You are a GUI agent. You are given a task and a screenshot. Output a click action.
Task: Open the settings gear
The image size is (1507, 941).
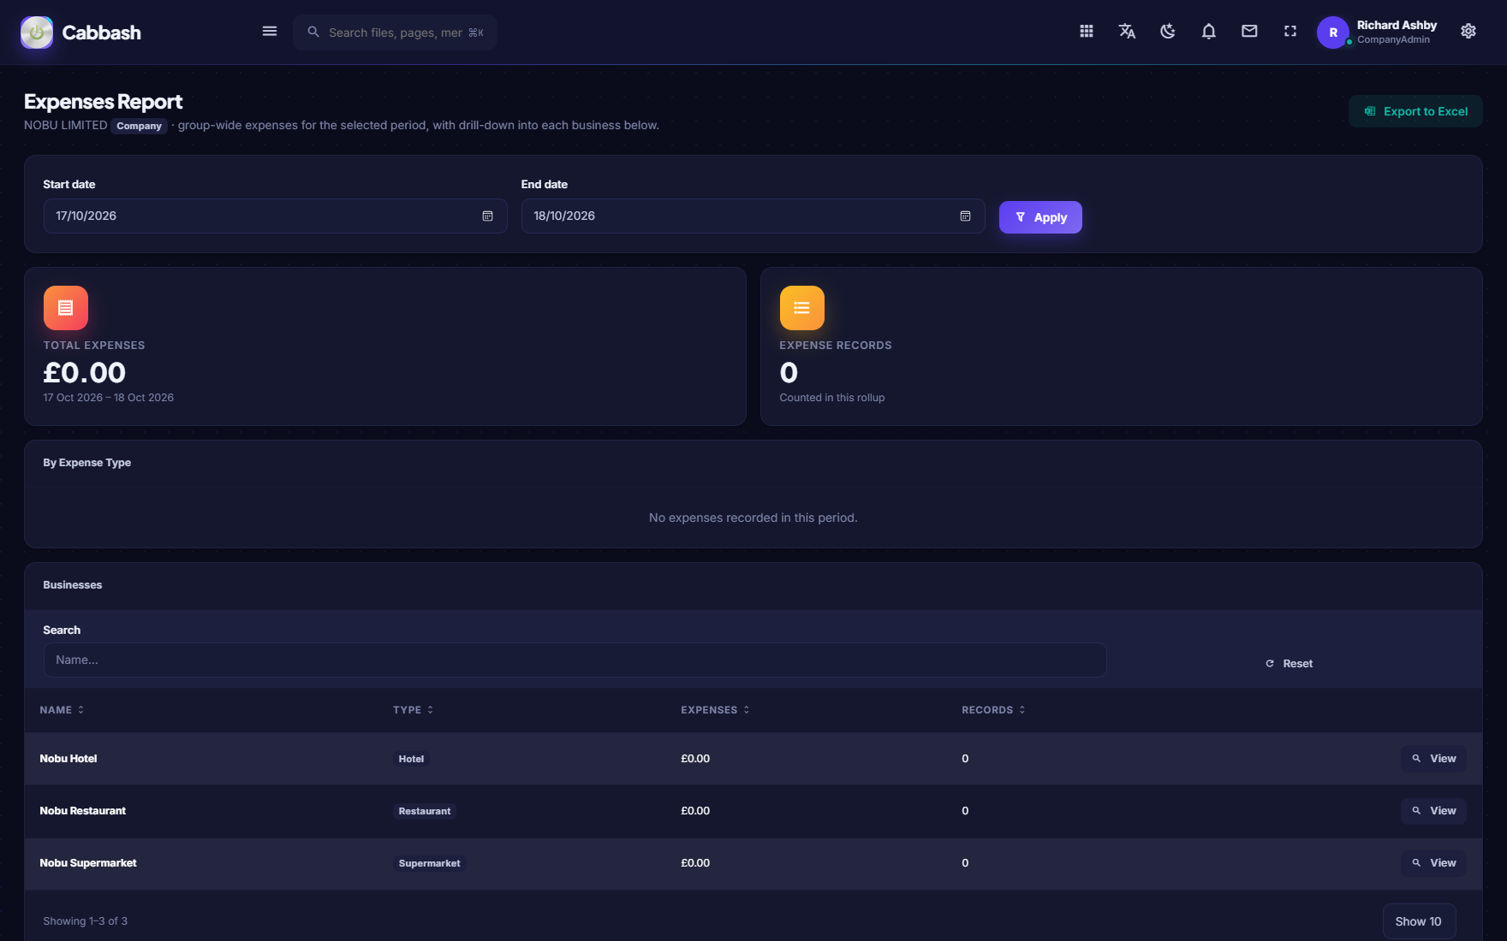click(x=1468, y=32)
